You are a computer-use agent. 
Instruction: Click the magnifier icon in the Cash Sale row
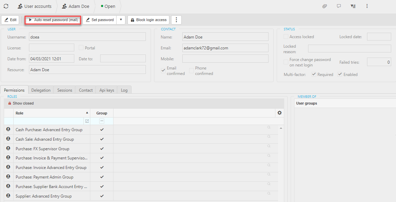pyautogui.click(x=269, y=137)
